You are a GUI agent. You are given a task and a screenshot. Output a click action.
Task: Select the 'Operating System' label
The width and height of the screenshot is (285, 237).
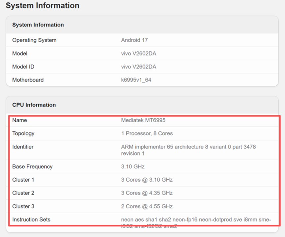click(34, 40)
